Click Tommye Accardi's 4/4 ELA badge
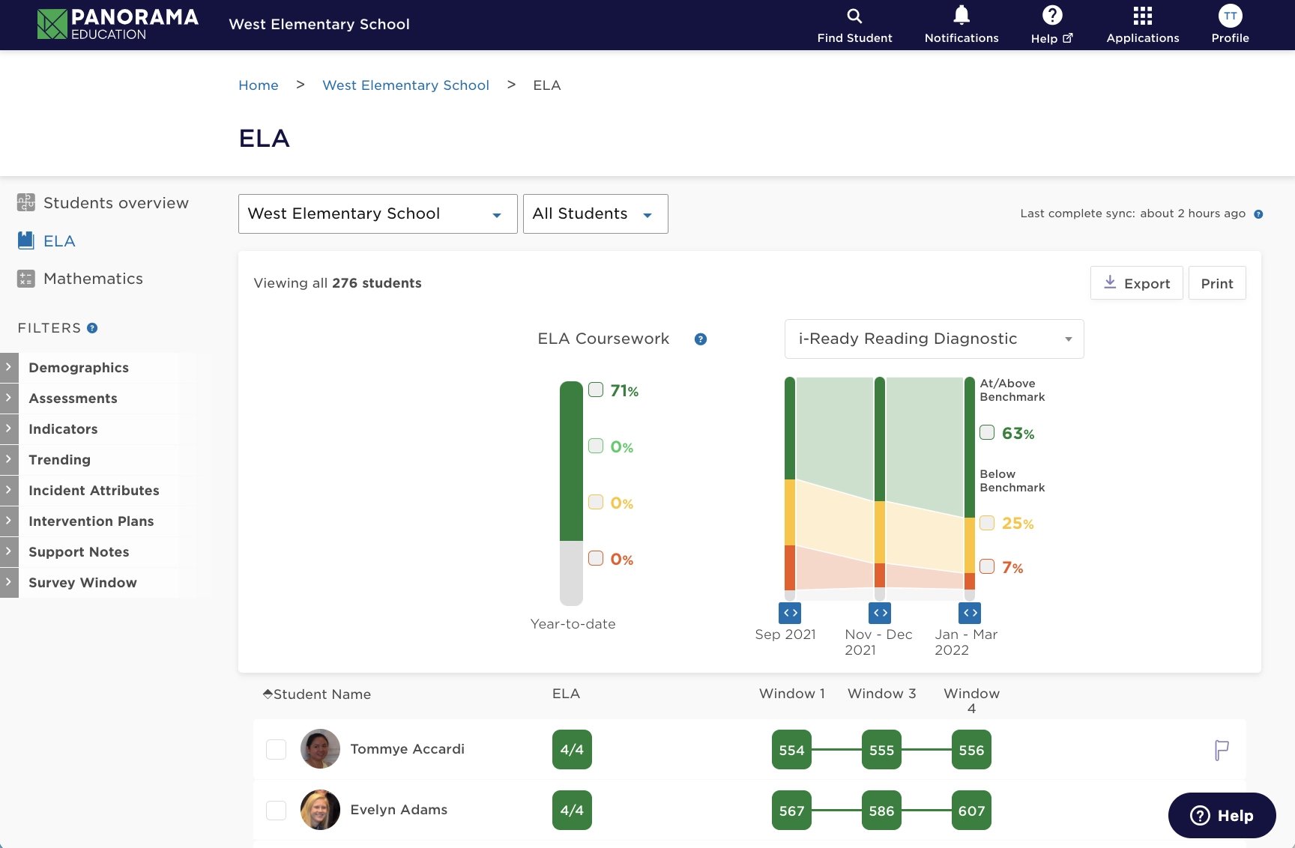This screenshot has width=1295, height=848. pos(572,749)
